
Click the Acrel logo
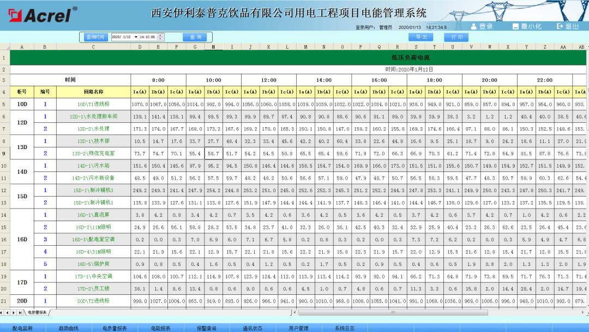coord(33,13)
